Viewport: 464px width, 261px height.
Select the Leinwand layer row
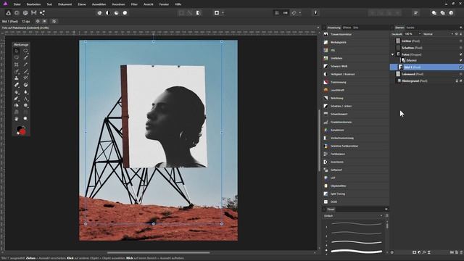[426, 74]
